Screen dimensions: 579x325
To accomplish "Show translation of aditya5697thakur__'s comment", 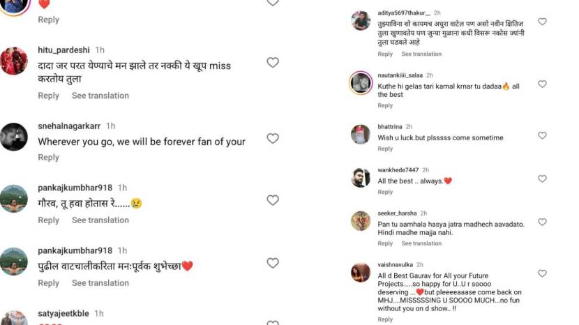I will click(x=421, y=54).
